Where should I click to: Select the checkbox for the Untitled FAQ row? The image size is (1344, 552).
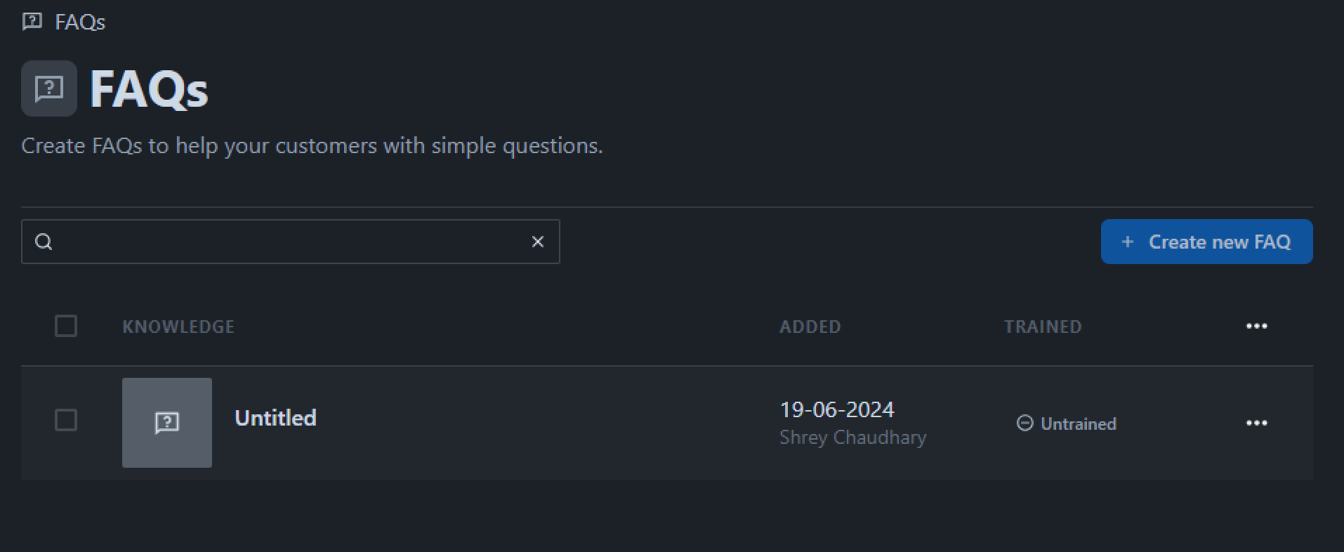coord(65,420)
